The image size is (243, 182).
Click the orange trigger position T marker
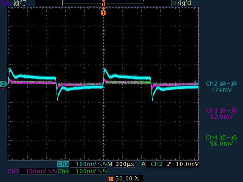tap(103, 13)
